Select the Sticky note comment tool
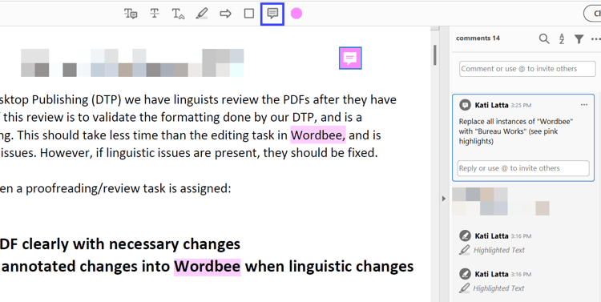Viewport: 601px width, 302px height. click(x=272, y=14)
